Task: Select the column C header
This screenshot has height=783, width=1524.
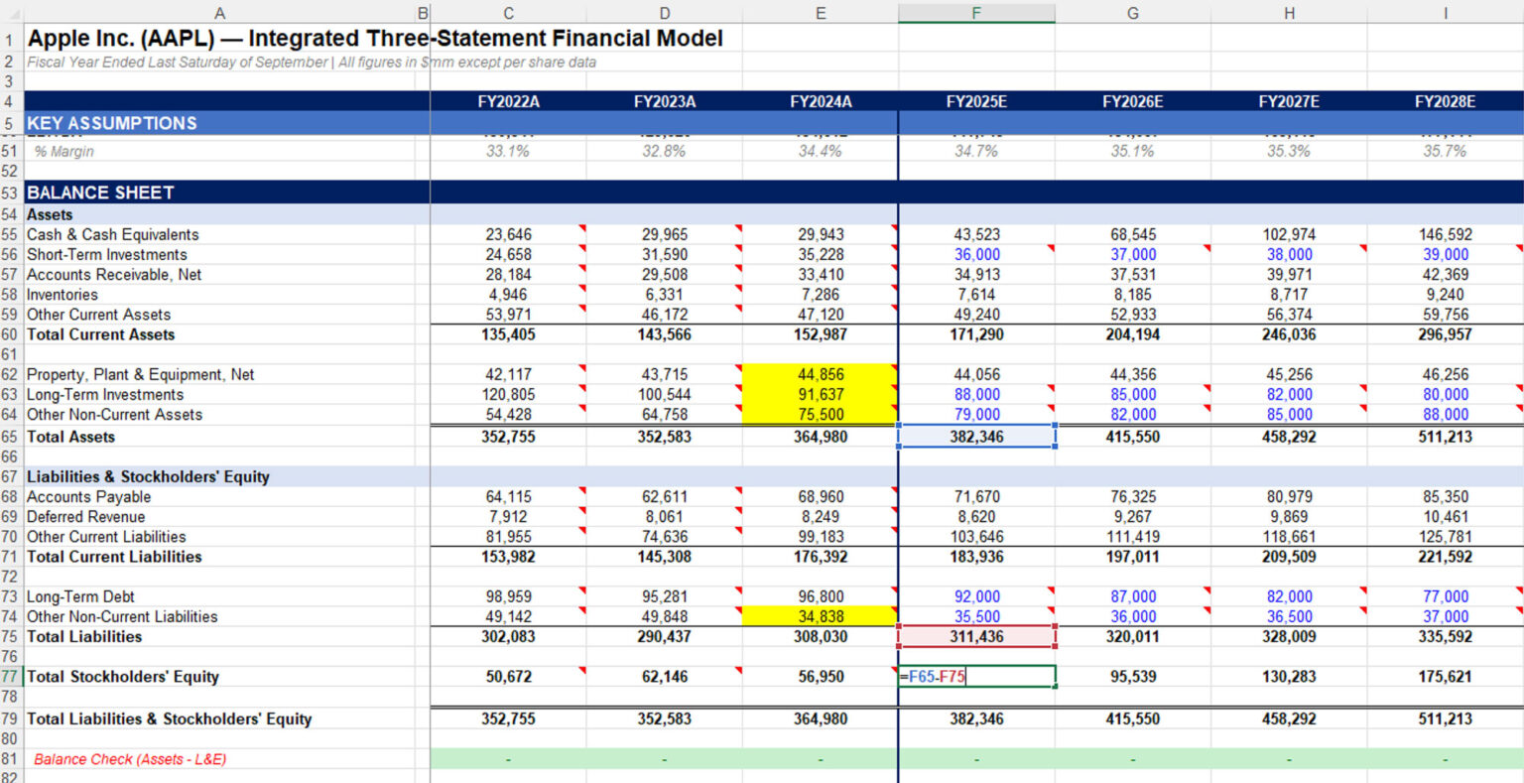Action: pyautogui.click(x=508, y=13)
